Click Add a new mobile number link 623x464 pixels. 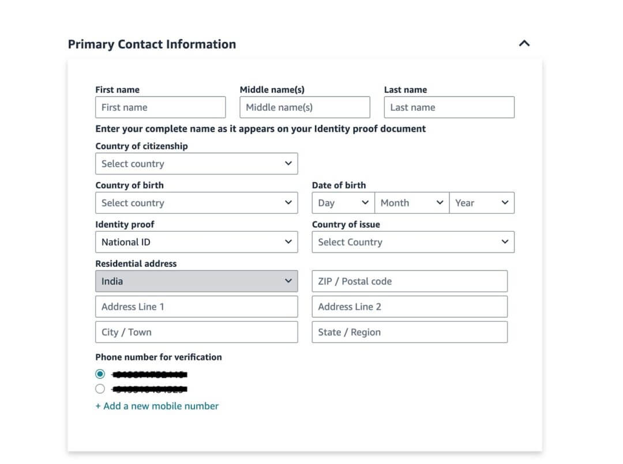tap(157, 406)
